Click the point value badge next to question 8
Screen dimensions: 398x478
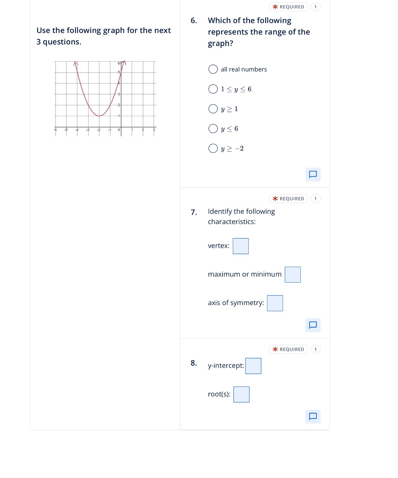point(315,349)
